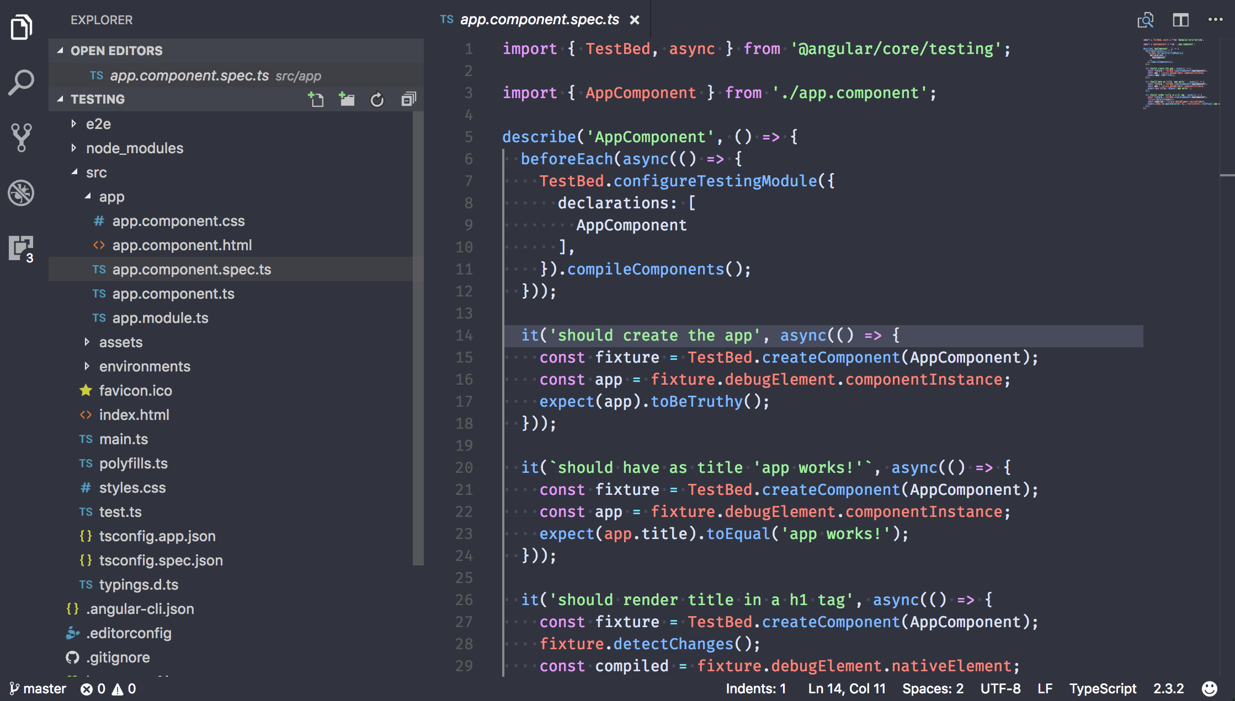Split the editor

click(x=1181, y=20)
